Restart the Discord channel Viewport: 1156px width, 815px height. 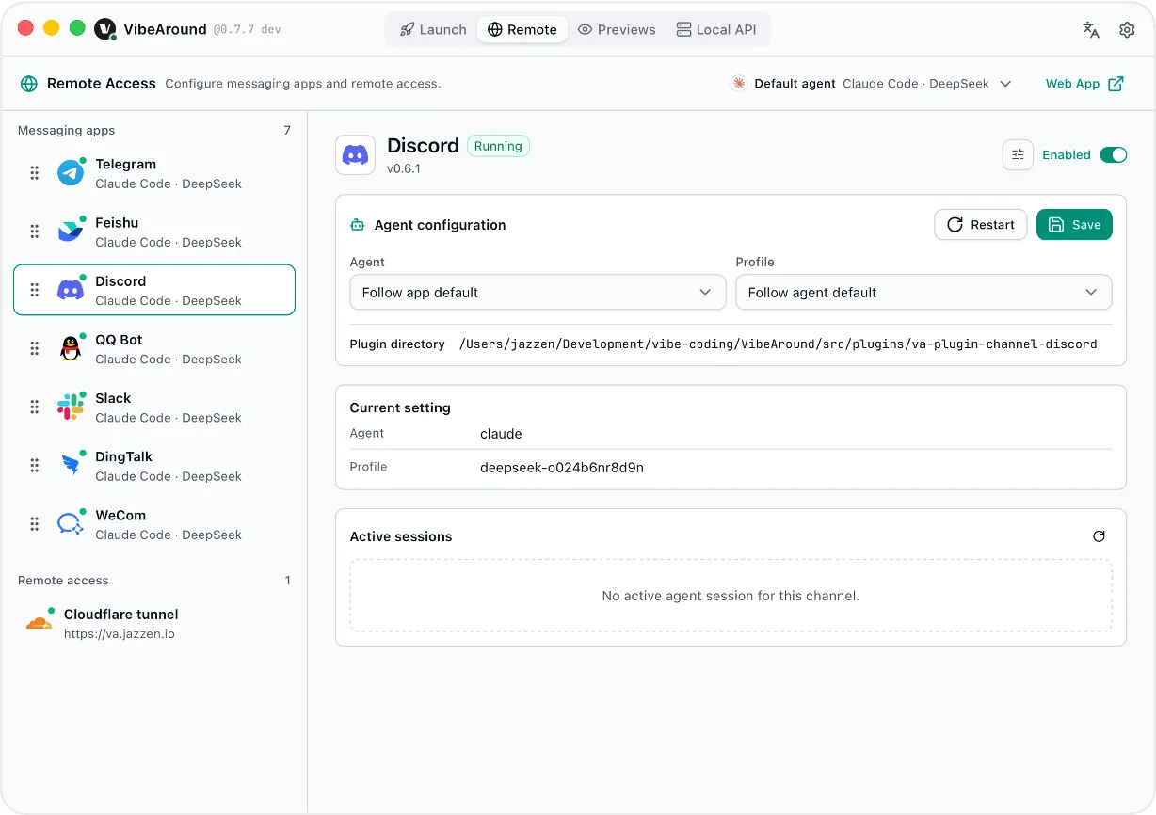(x=980, y=225)
